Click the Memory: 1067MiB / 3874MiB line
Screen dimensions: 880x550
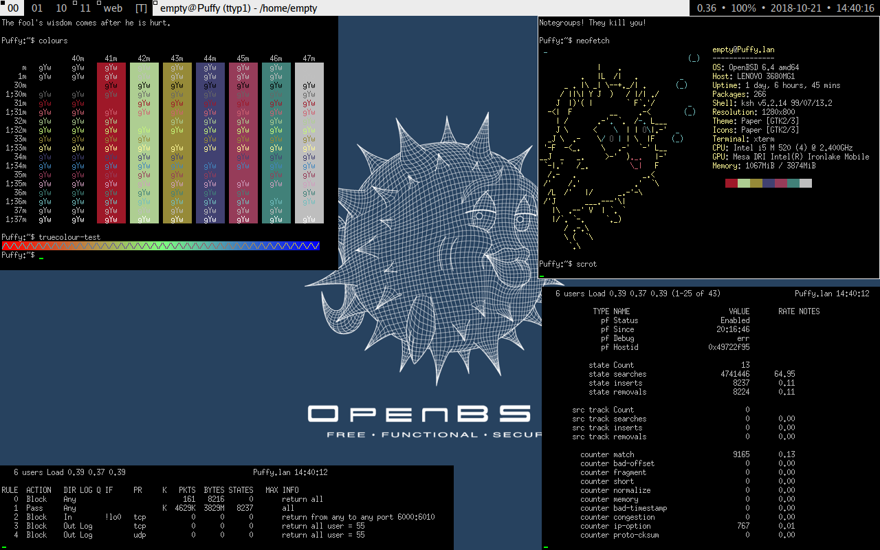(764, 166)
